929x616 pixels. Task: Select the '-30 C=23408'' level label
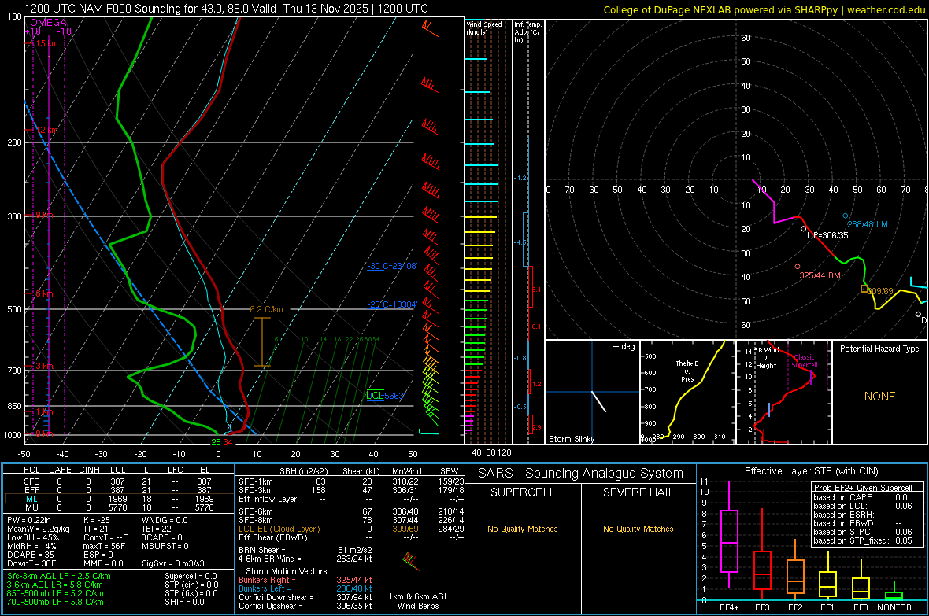click(x=392, y=266)
